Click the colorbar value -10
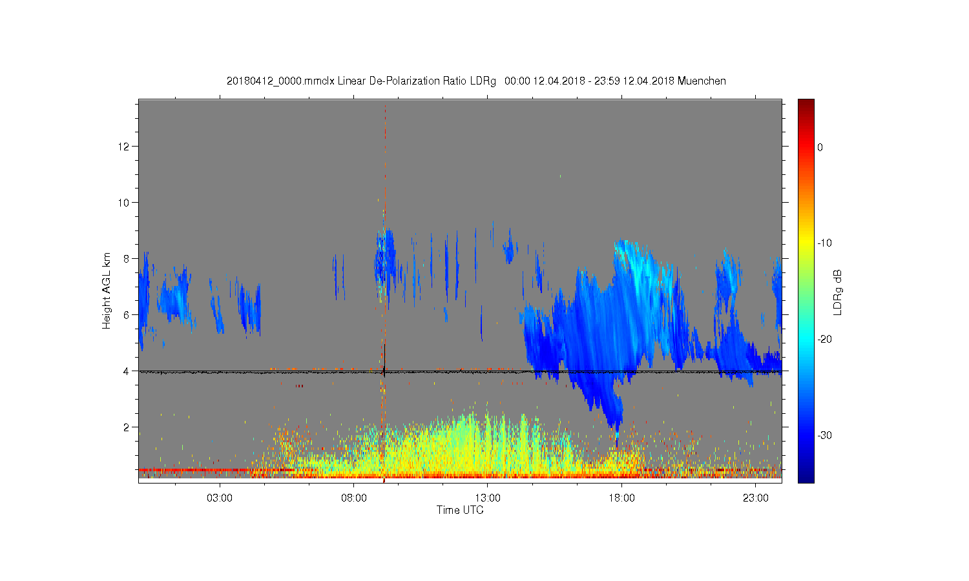This screenshot has width=969, height=581. point(824,243)
